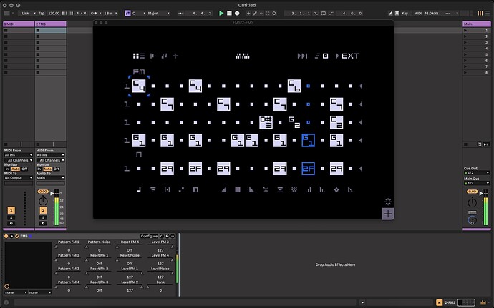This screenshot has width=494, height=308.
Task: Toggle the Draw Mode pencil icon
Action: [x=391, y=13]
